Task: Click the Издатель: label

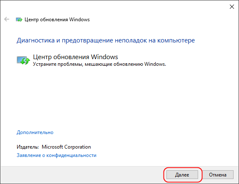Action: (x=28, y=147)
